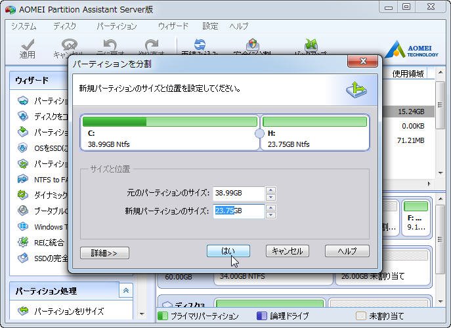Increase original partition size with up arrow
Viewport: 451px width, 328px height.
(x=270, y=190)
